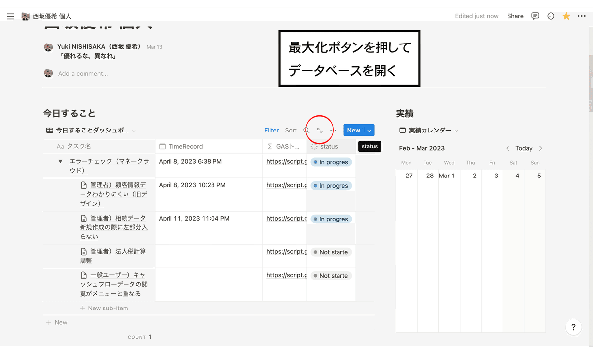Click the help question mark button
This screenshot has height=353, width=593.
(573, 327)
